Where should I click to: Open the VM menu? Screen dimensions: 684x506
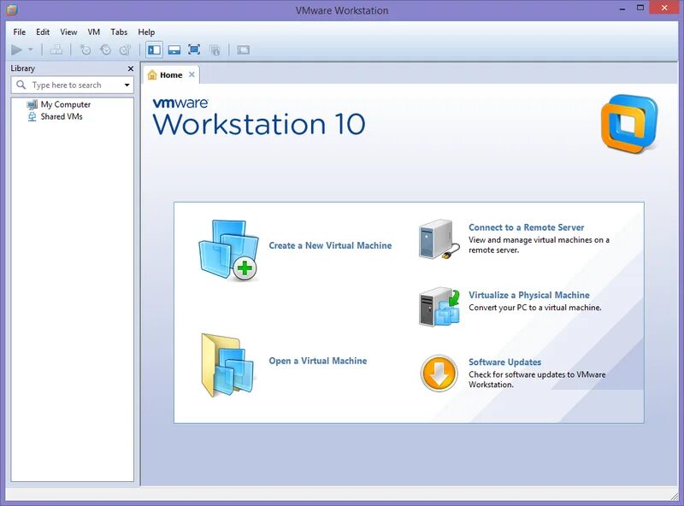click(x=94, y=32)
